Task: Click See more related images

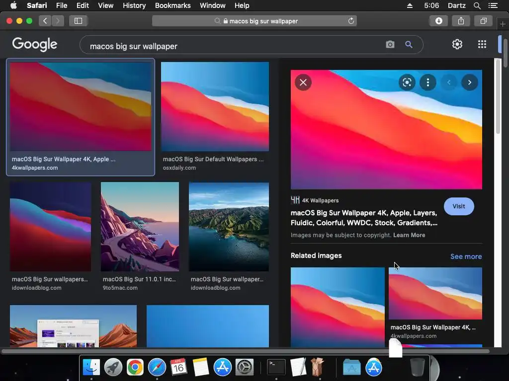Action: coord(466,256)
